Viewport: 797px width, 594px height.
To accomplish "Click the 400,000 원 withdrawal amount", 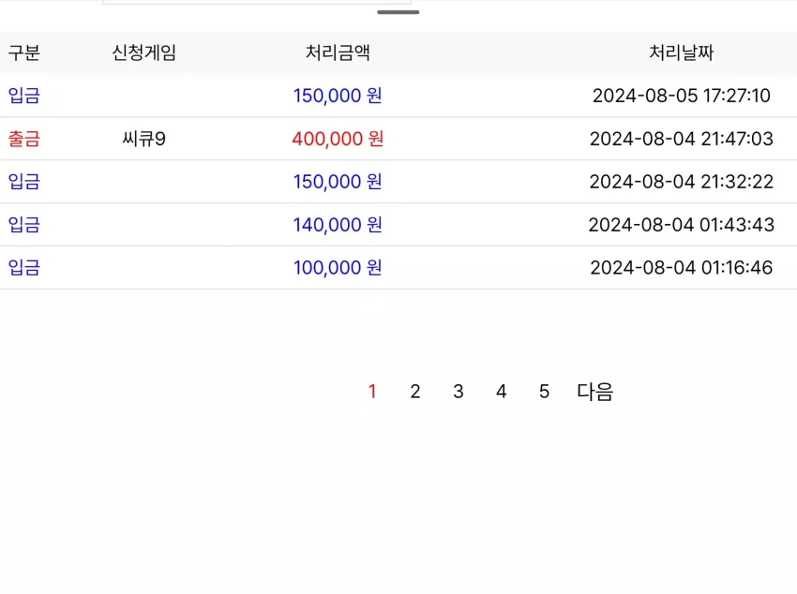I will tap(338, 139).
